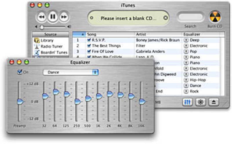Open equalizer preset menu for Rock row
This screenshot has width=232, height=144.
click(x=186, y=91)
